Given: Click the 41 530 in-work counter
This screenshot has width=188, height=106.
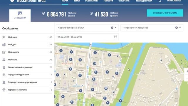Looking at the screenshot, I should [x=101, y=14].
